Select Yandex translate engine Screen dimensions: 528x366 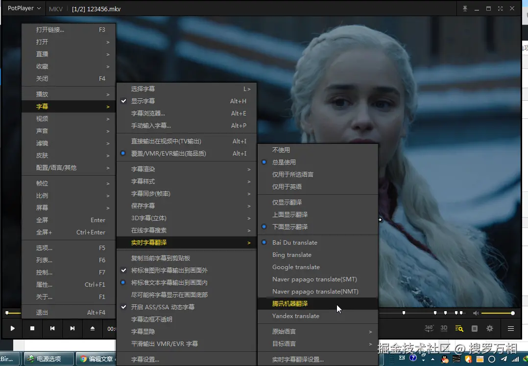(317, 316)
